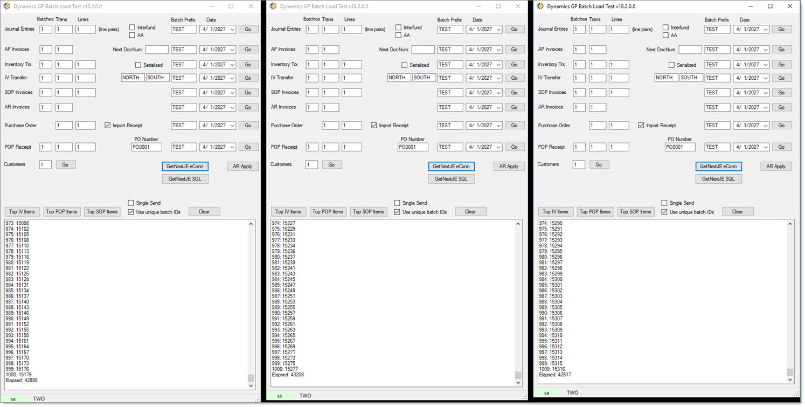Viewport: 805px width, 407px height.
Task: Open AR Invoices date dropdown in right window
Action: tap(766, 107)
